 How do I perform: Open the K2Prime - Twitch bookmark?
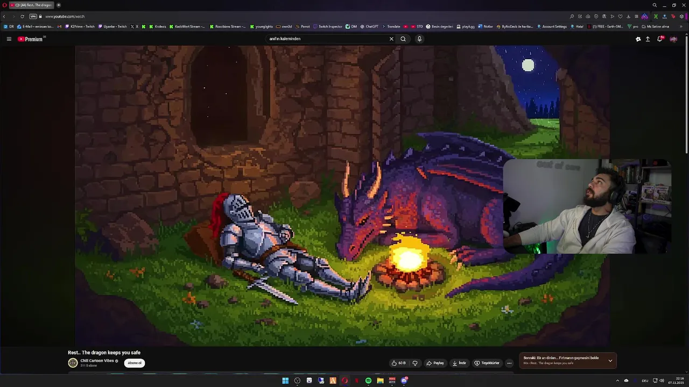click(x=79, y=26)
